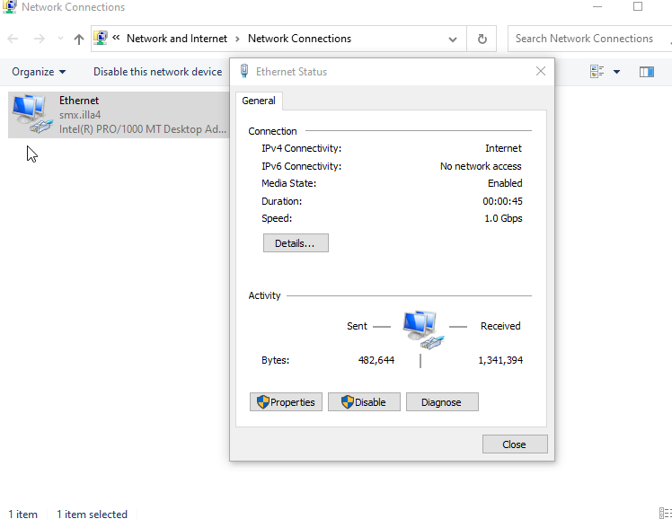Click the Back navigation arrow

pos(13,39)
